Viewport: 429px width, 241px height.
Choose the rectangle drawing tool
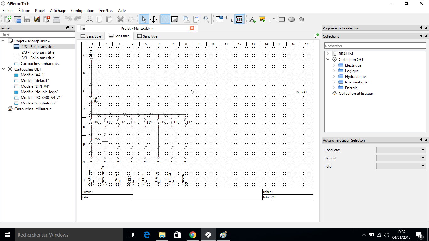[x=281, y=19]
